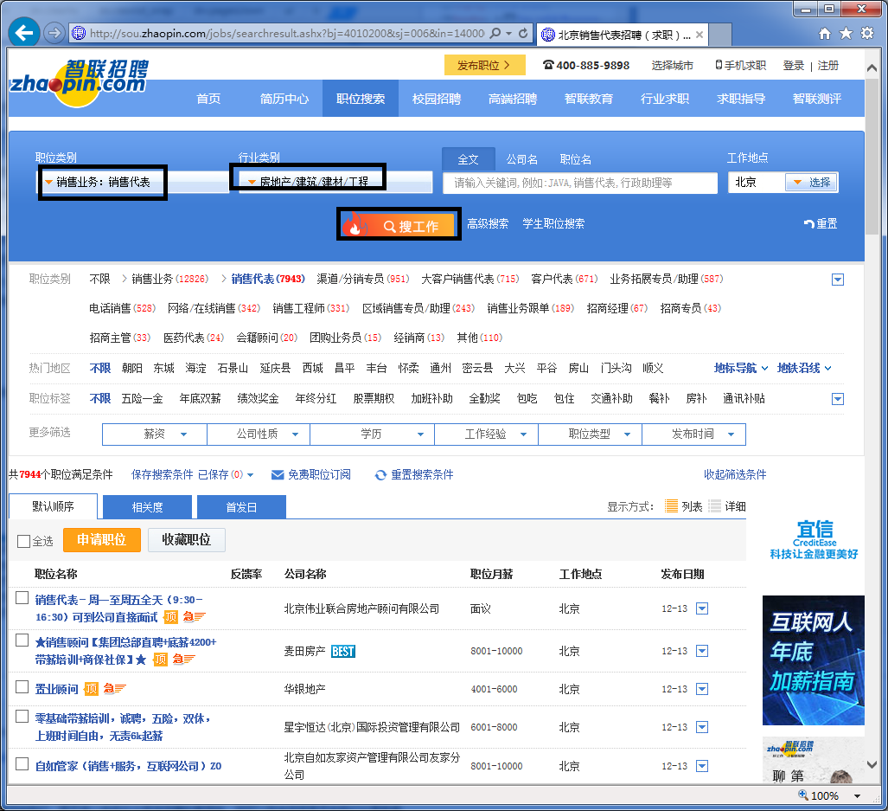This screenshot has width=888, height=811.
Task: Click the keyword search input field
Action: point(580,183)
